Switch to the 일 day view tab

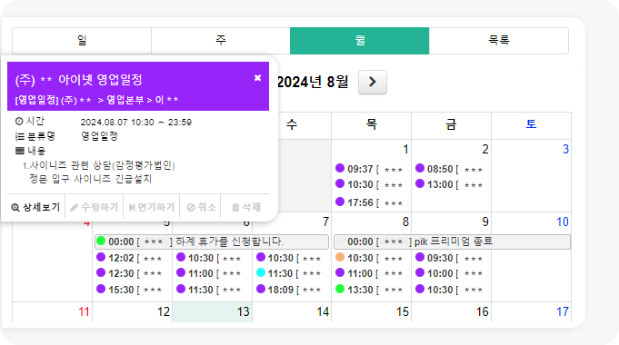click(x=82, y=40)
